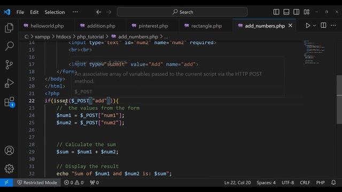Change indentation via Spaces: 4

point(266,182)
